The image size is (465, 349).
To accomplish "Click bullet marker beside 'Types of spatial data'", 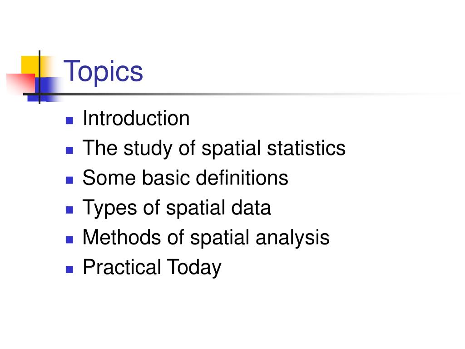I will point(69,210).
